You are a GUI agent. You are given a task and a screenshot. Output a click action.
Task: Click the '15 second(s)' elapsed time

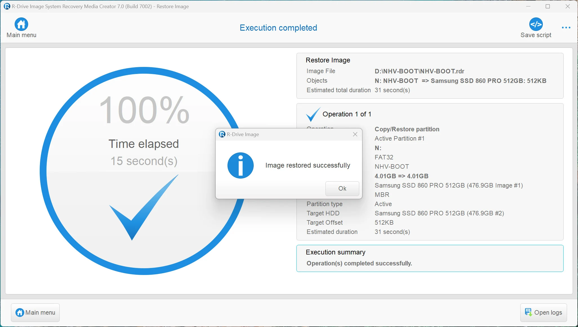(144, 161)
